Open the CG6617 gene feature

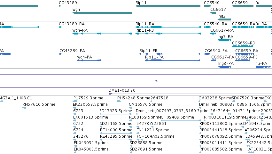213,13
